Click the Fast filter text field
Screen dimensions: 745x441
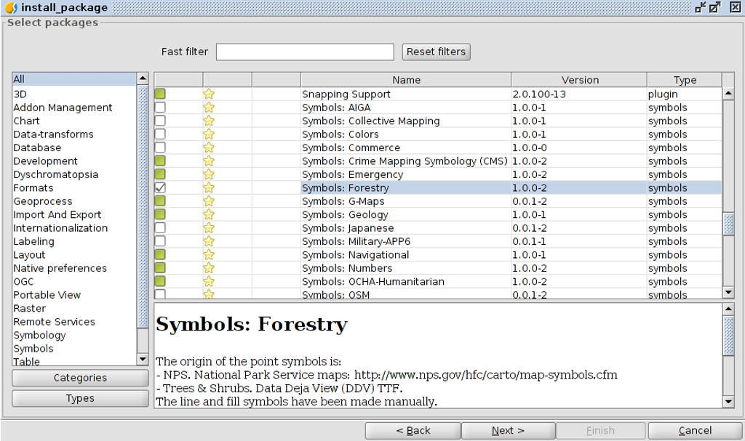coord(305,52)
